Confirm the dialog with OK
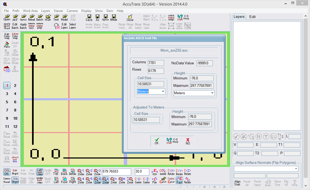 click(x=157, y=141)
